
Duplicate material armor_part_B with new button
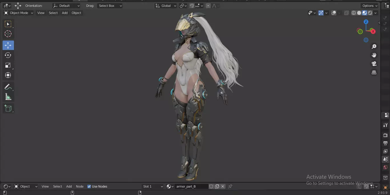tap(217, 186)
